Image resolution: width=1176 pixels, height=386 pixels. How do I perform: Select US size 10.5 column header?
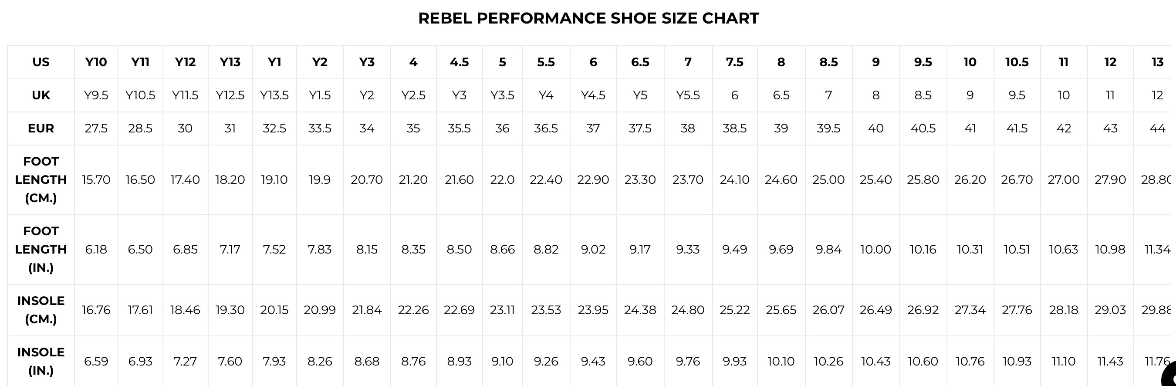point(1017,62)
